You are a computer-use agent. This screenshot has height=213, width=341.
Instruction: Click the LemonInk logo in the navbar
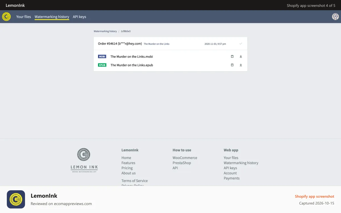[x=6, y=17]
